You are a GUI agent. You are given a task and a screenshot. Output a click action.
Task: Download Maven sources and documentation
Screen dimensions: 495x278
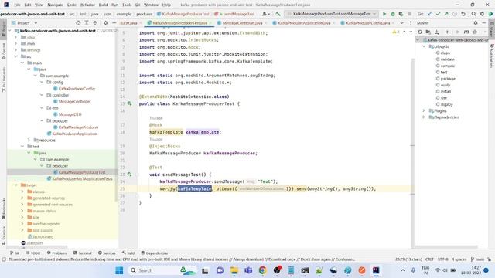click(x=437, y=32)
